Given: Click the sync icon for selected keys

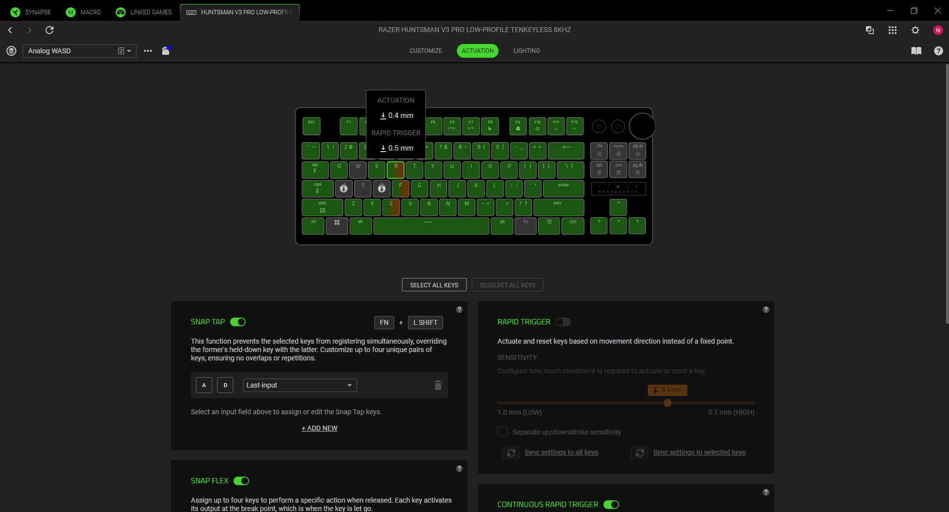Looking at the screenshot, I should [x=640, y=452].
